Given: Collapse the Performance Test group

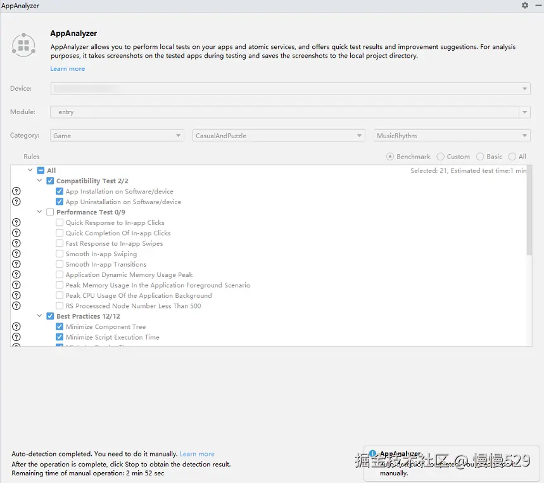Looking at the screenshot, I should point(39,212).
